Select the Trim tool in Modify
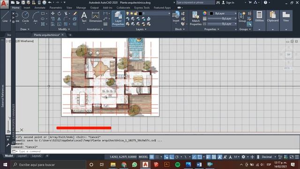The width and height of the screenshot is (300, 169). coord(66,14)
